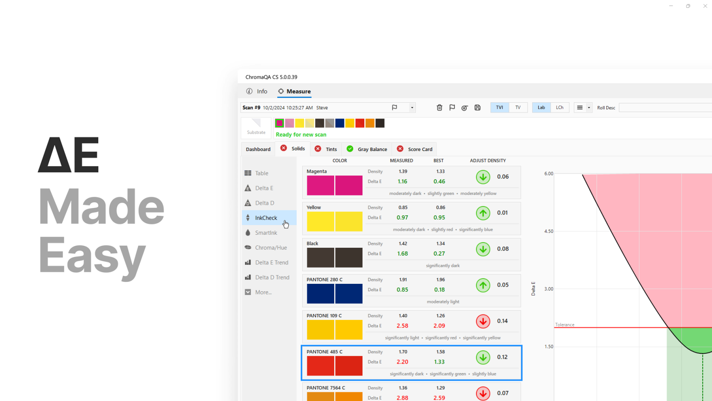The height and width of the screenshot is (401, 712).
Task: Enable the LCh color mode
Action: tap(559, 107)
